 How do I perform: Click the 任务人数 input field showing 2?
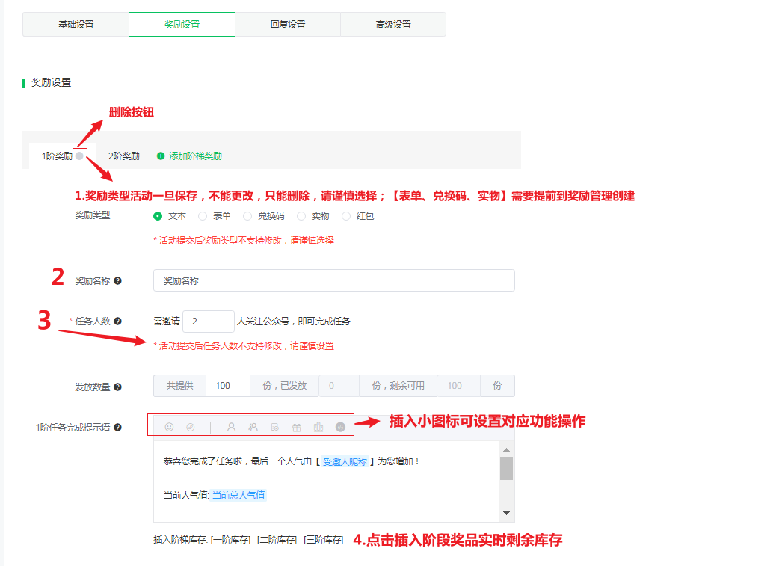tap(208, 321)
